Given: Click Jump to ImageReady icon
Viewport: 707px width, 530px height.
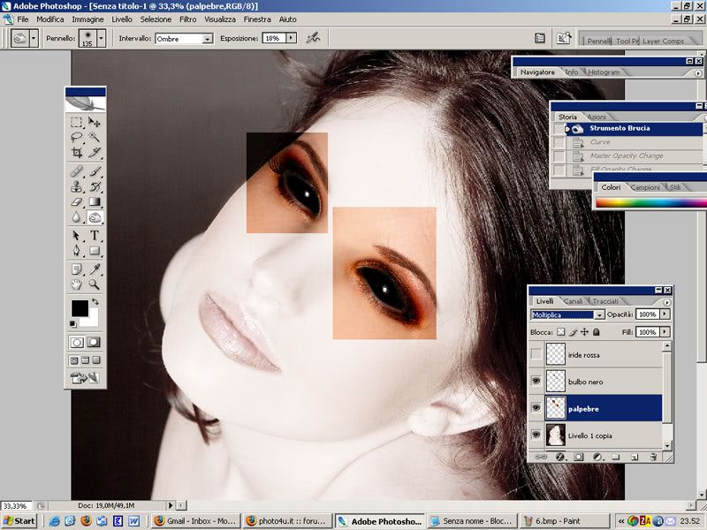Looking at the screenshot, I should tap(85, 378).
